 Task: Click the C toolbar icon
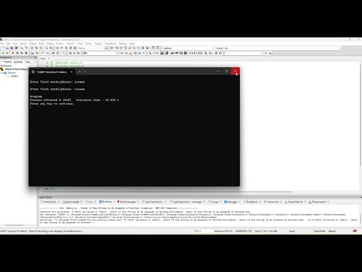(221, 53)
